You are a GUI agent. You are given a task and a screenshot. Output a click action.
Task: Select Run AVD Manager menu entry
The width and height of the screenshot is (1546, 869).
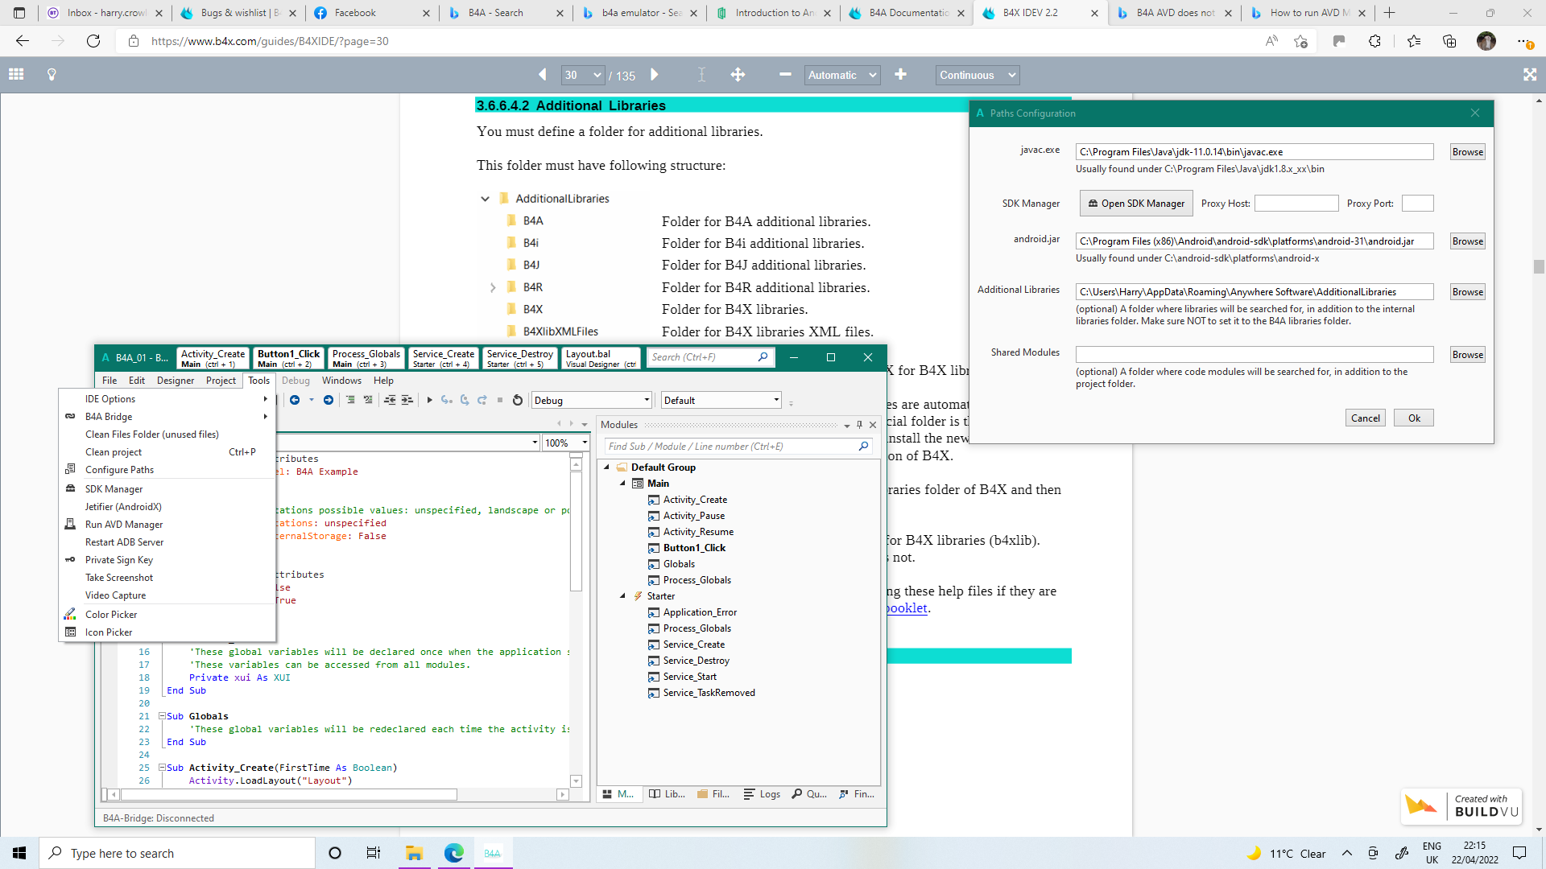tap(124, 525)
